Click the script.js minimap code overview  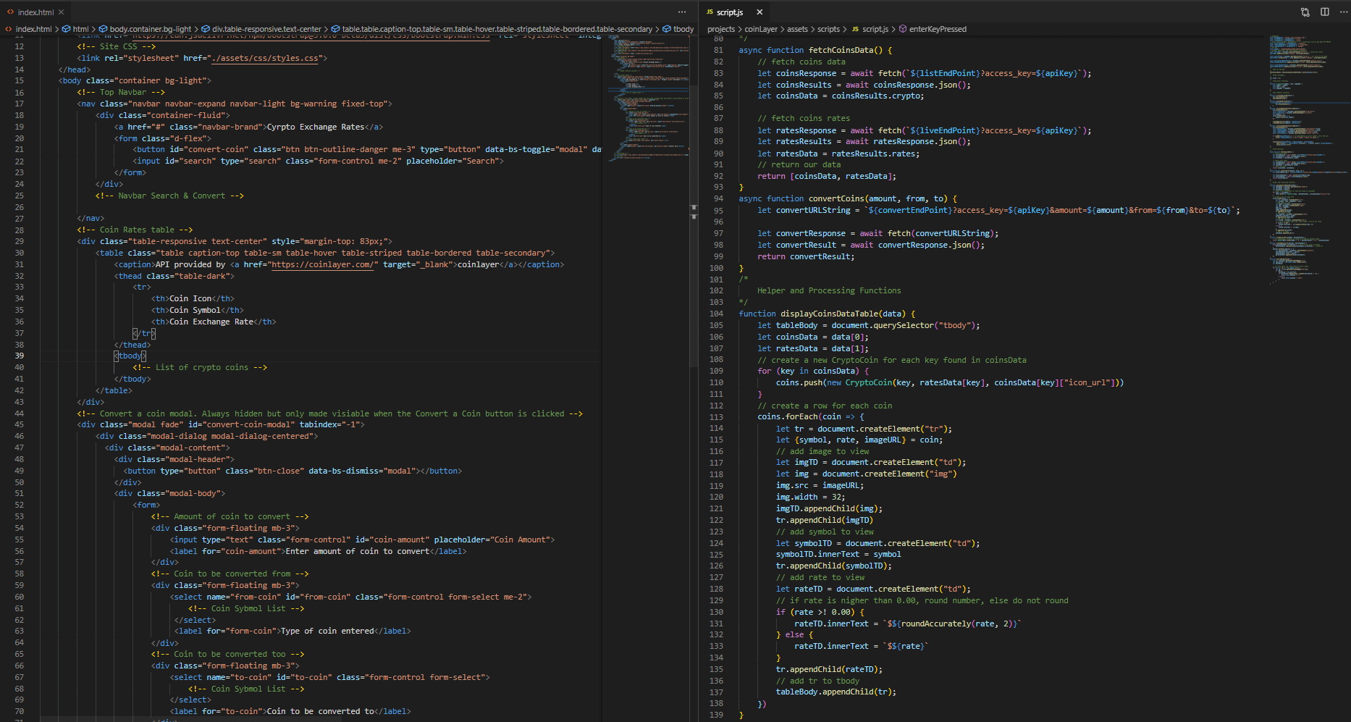(1309, 159)
